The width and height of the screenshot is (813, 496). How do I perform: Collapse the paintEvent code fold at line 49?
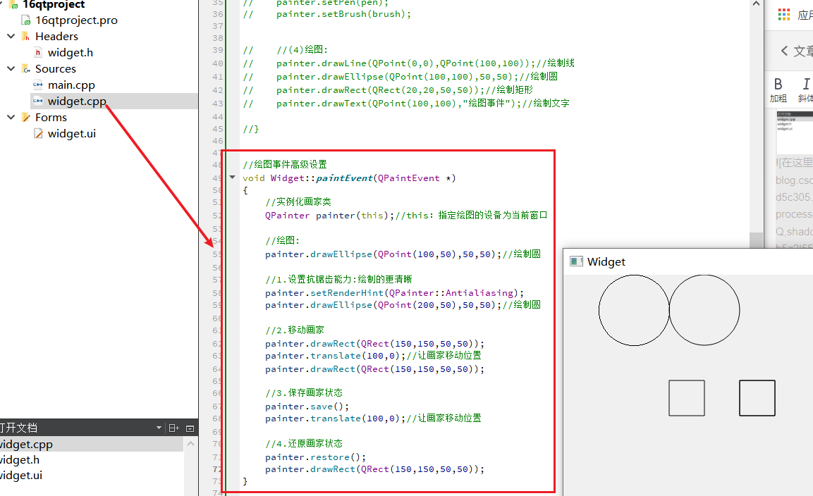[x=232, y=178]
